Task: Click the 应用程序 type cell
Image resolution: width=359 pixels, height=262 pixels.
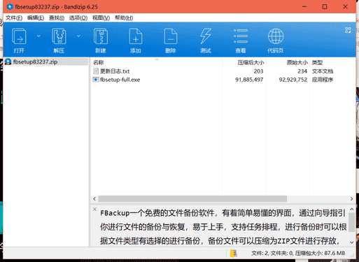Action: click(323, 80)
